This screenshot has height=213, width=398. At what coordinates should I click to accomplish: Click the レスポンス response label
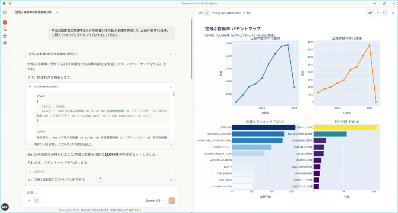pyautogui.click(x=41, y=132)
